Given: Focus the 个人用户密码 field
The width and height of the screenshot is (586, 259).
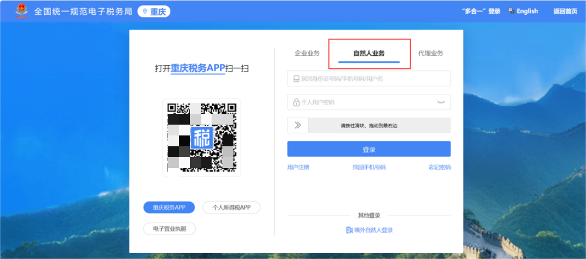Looking at the screenshot, I should [x=369, y=102].
